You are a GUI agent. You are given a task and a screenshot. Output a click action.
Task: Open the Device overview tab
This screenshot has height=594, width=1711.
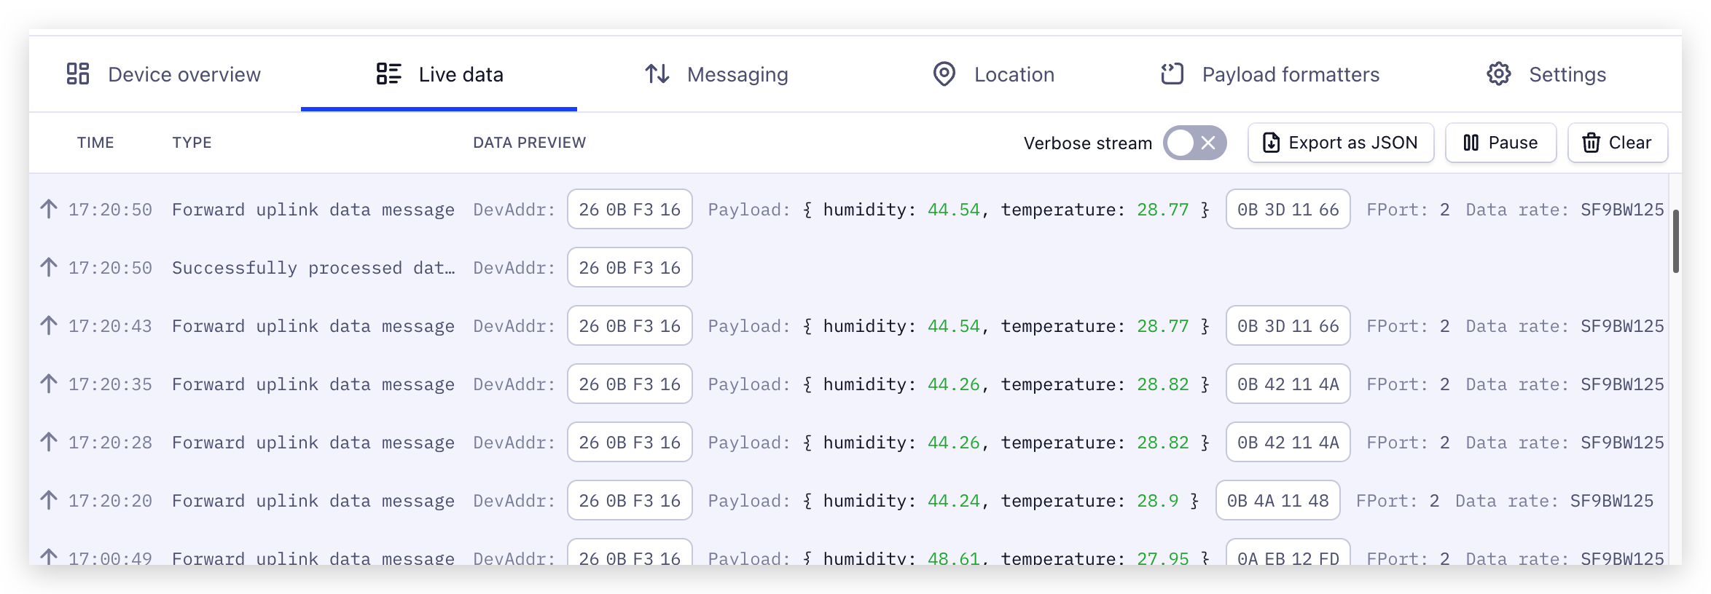click(163, 74)
